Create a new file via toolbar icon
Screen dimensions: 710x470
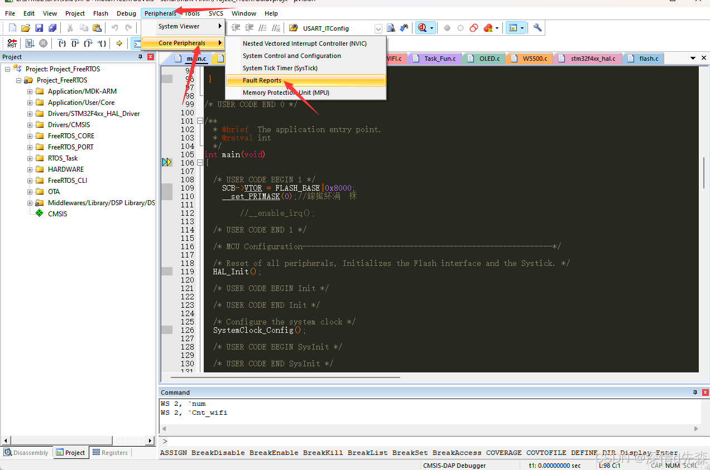point(12,28)
